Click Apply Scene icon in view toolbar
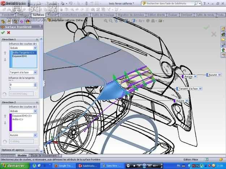This screenshot has height=169, width=226. point(153,21)
